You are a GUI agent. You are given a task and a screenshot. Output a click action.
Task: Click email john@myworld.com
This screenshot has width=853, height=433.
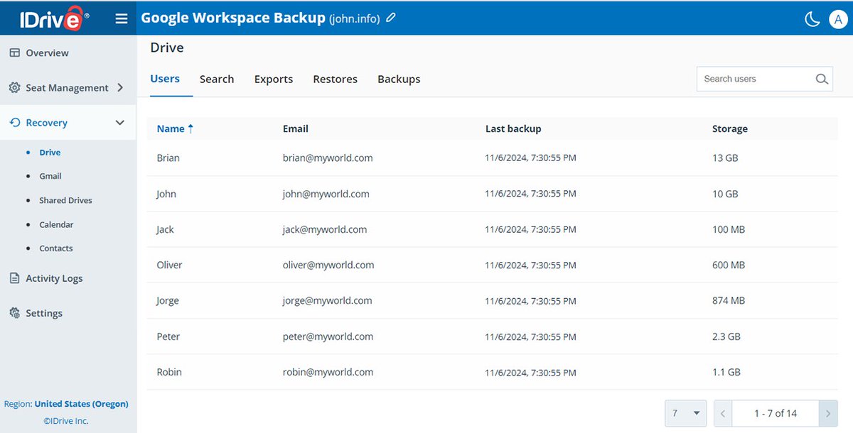pos(326,194)
